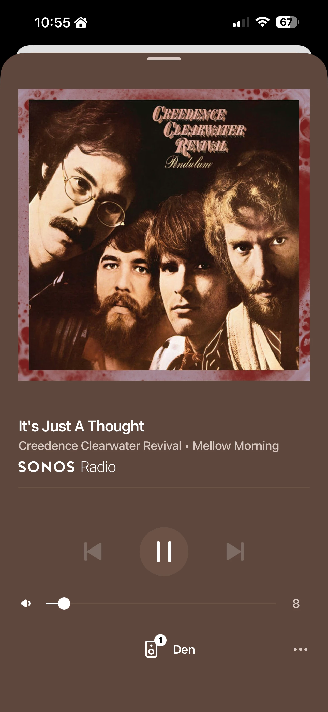The height and width of the screenshot is (712, 328).
Task: Tap the Wi-Fi status icon
Action: (x=262, y=22)
